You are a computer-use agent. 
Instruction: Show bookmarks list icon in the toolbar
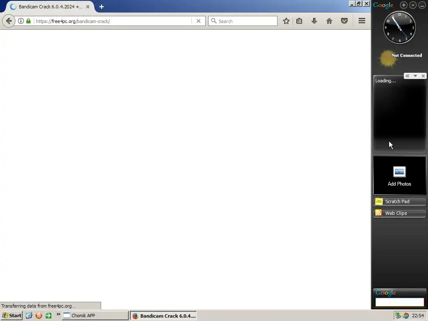click(299, 21)
